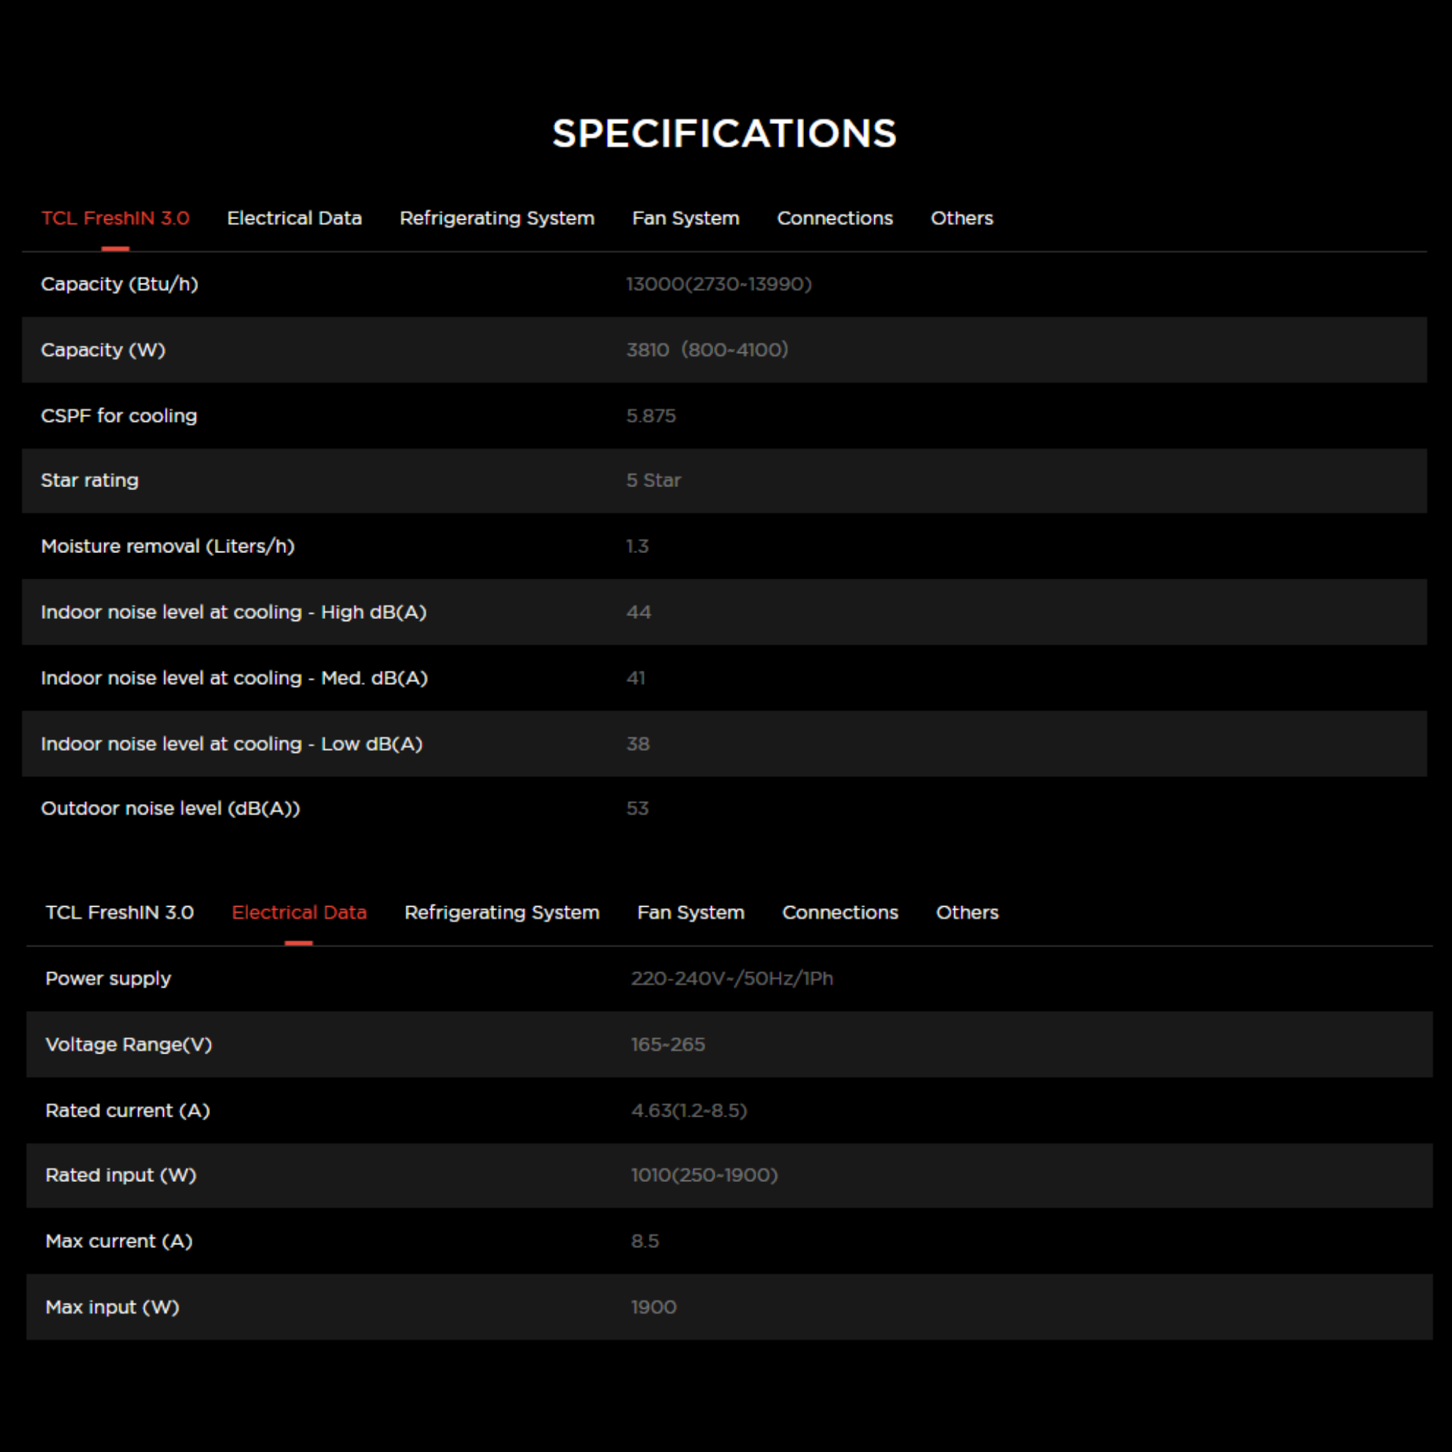Click active Electrical Data tab above Power supply
Screen dimensions: 1452x1452
pos(299,912)
